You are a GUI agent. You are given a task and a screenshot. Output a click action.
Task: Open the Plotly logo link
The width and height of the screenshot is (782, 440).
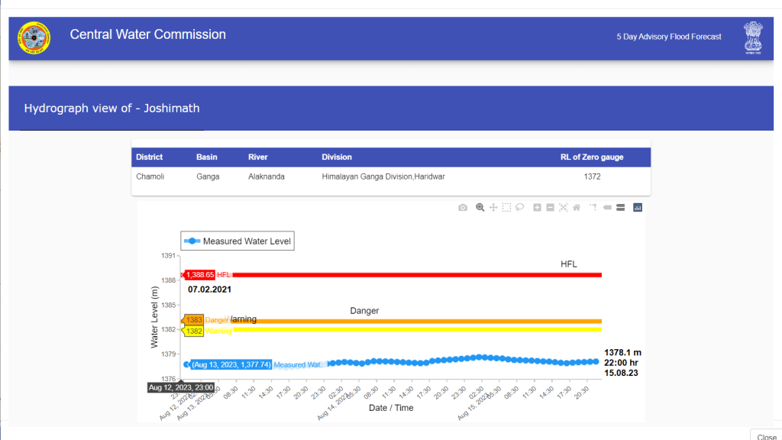click(638, 207)
